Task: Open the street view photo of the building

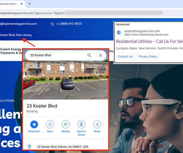Action: tap(66, 80)
